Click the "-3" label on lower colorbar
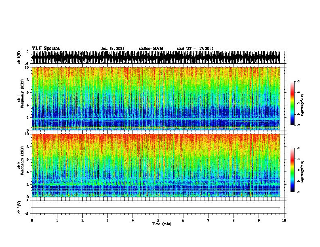Image resolution: width=320 pixels, height=247 pixels. 298,148
